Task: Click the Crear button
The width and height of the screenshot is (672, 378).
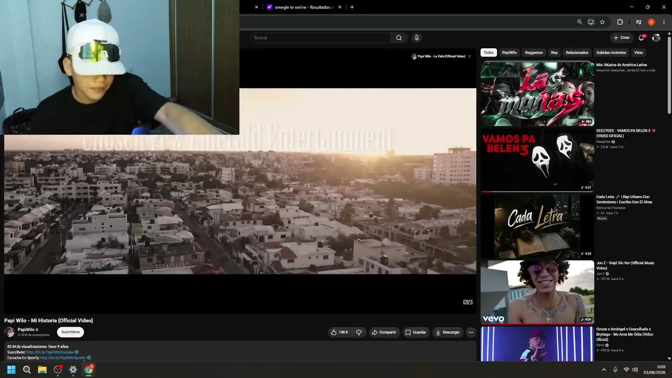Action: pos(621,38)
